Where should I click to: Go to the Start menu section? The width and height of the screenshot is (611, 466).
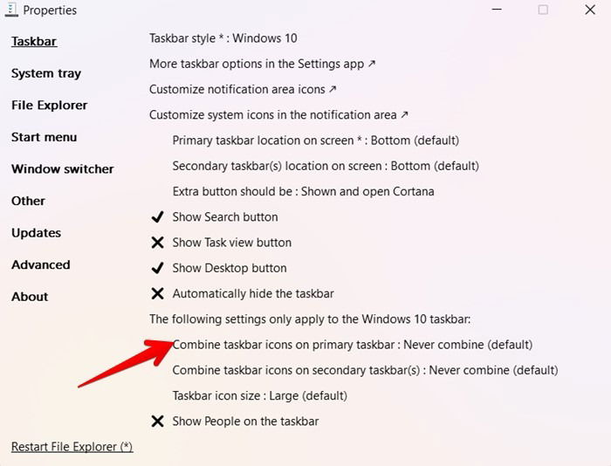pos(44,137)
